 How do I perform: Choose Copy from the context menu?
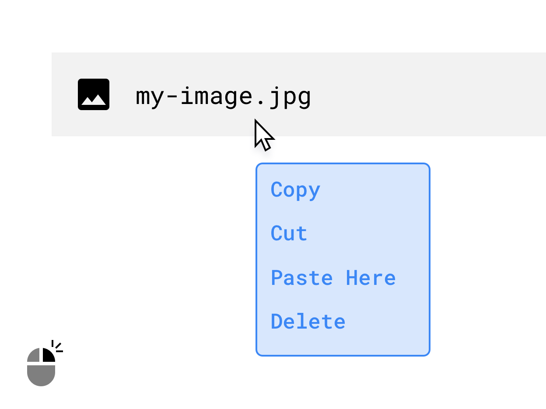(295, 190)
